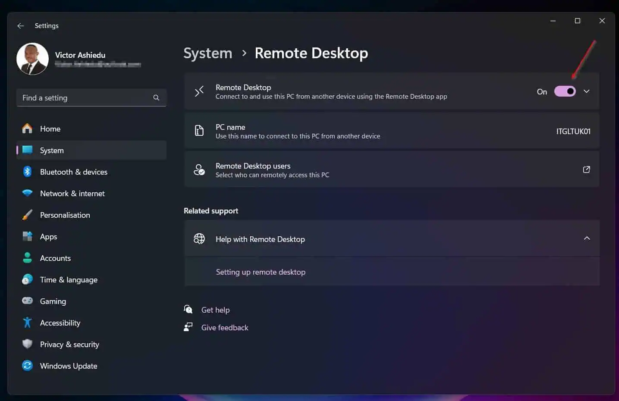Open the Home settings page
The width and height of the screenshot is (619, 401).
pyautogui.click(x=91, y=128)
